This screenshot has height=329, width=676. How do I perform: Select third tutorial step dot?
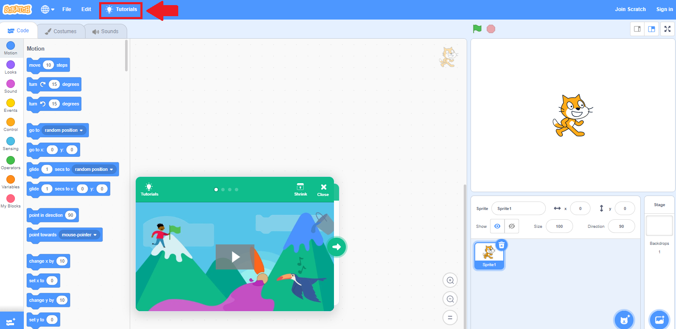[x=230, y=190]
